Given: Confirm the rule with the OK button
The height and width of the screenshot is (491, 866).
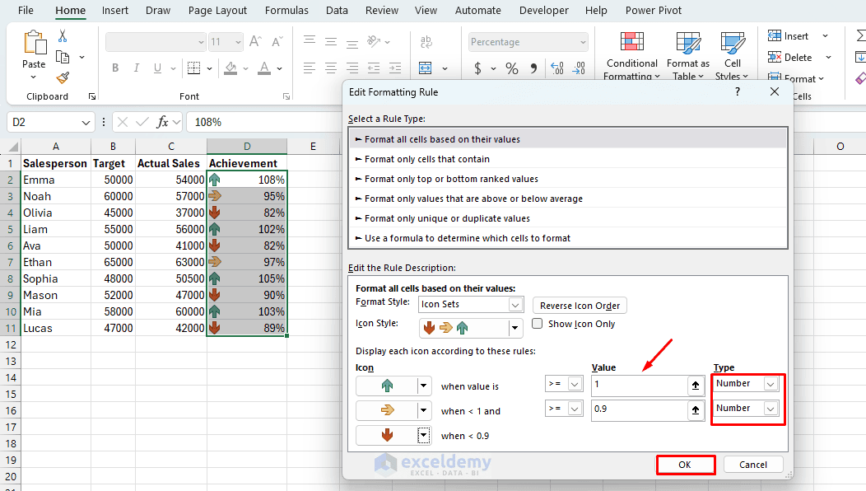Looking at the screenshot, I should [x=685, y=465].
